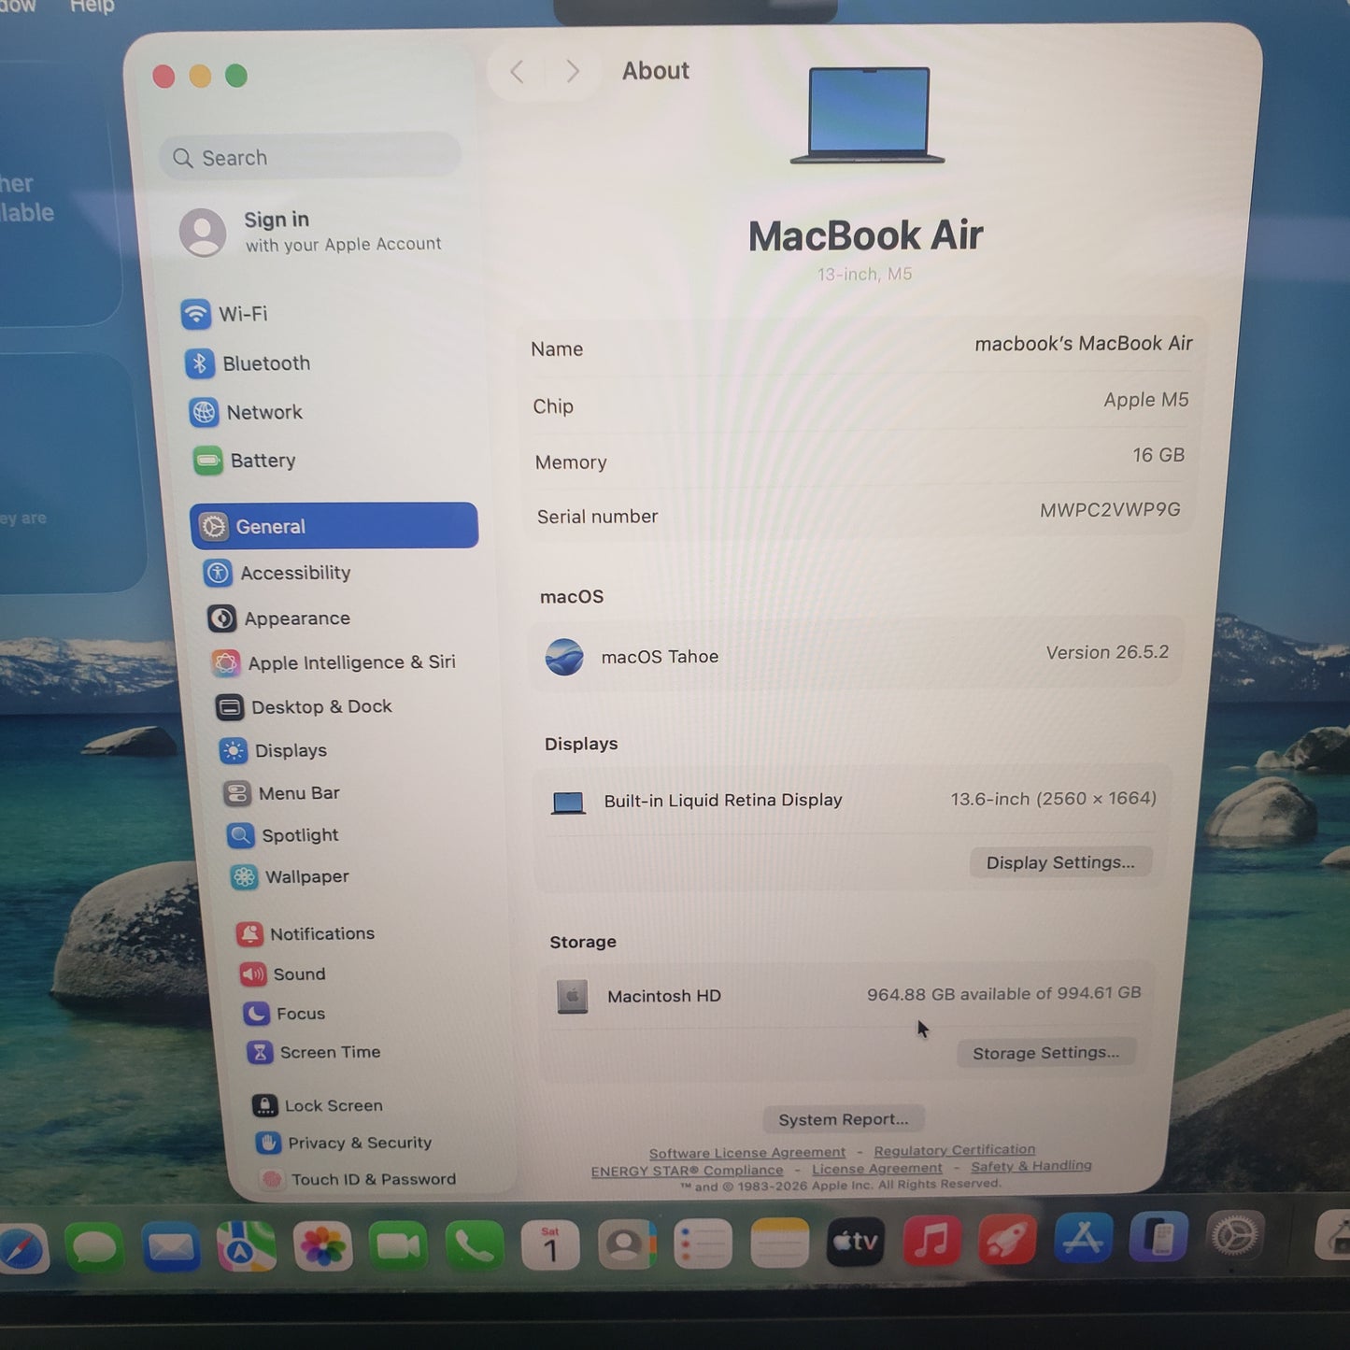Open Contacts from the Dock
Viewport: 1350px width, 1350px height.
(626, 1244)
